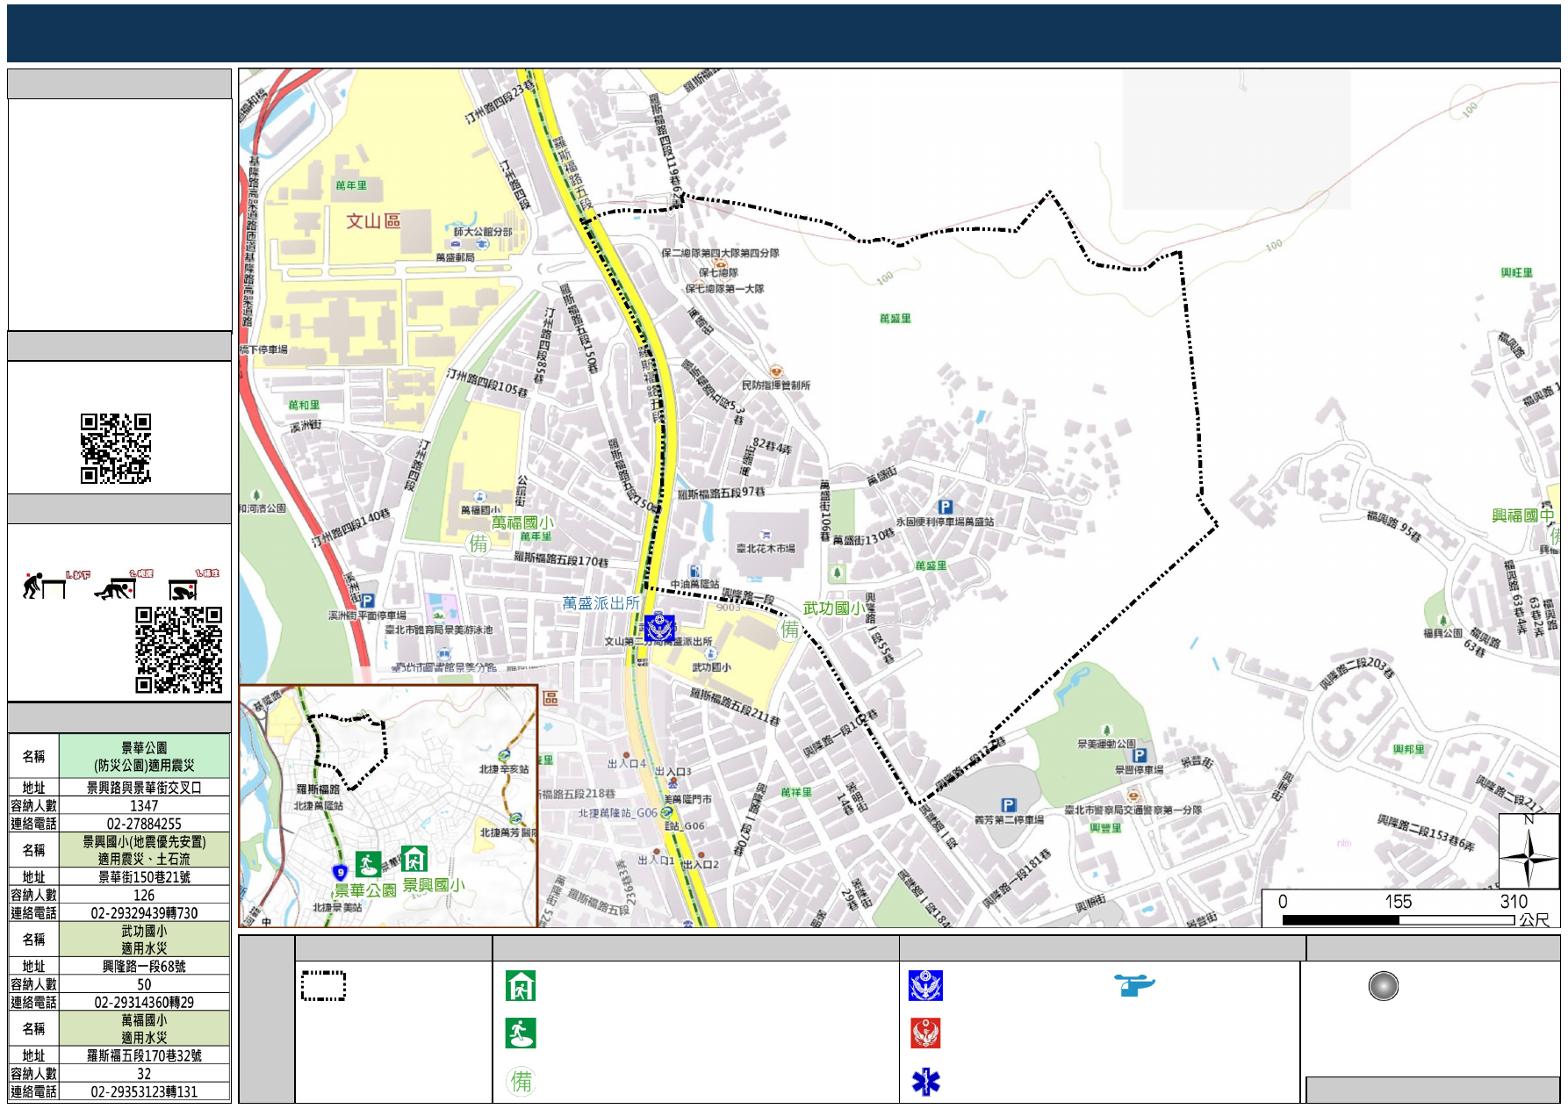This screenshot has height=1109, width=1568.
Task: Click the 武功國小 green label on the map
Action: tap(835, 609)
